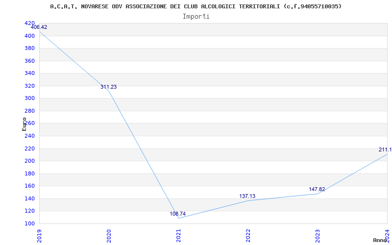Select the 311.23 data label
The height and width of the screenshot is (245, 392).
tap(108, 87)
